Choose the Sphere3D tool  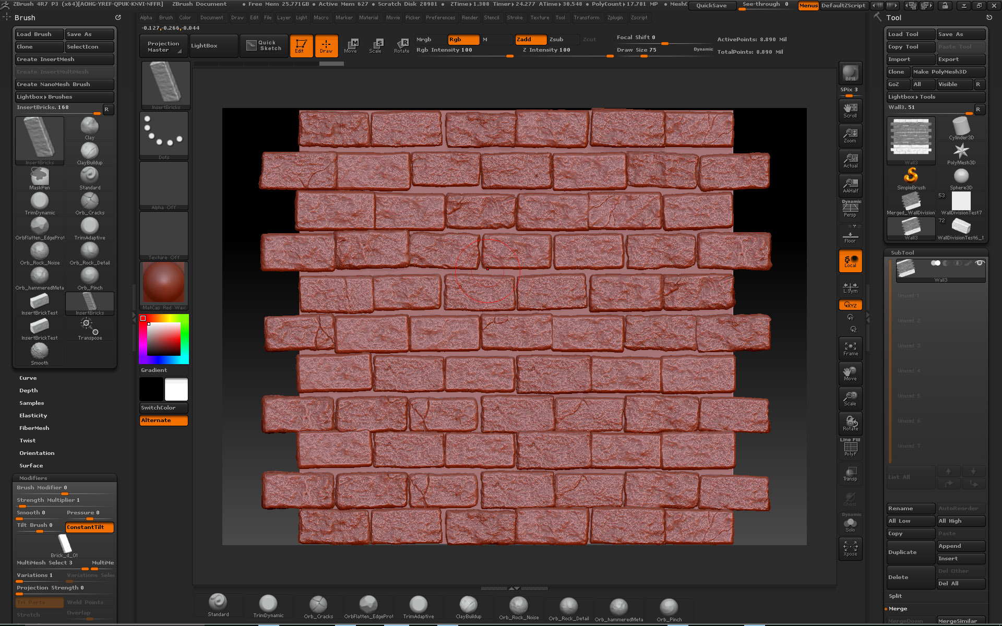point(961,178)
